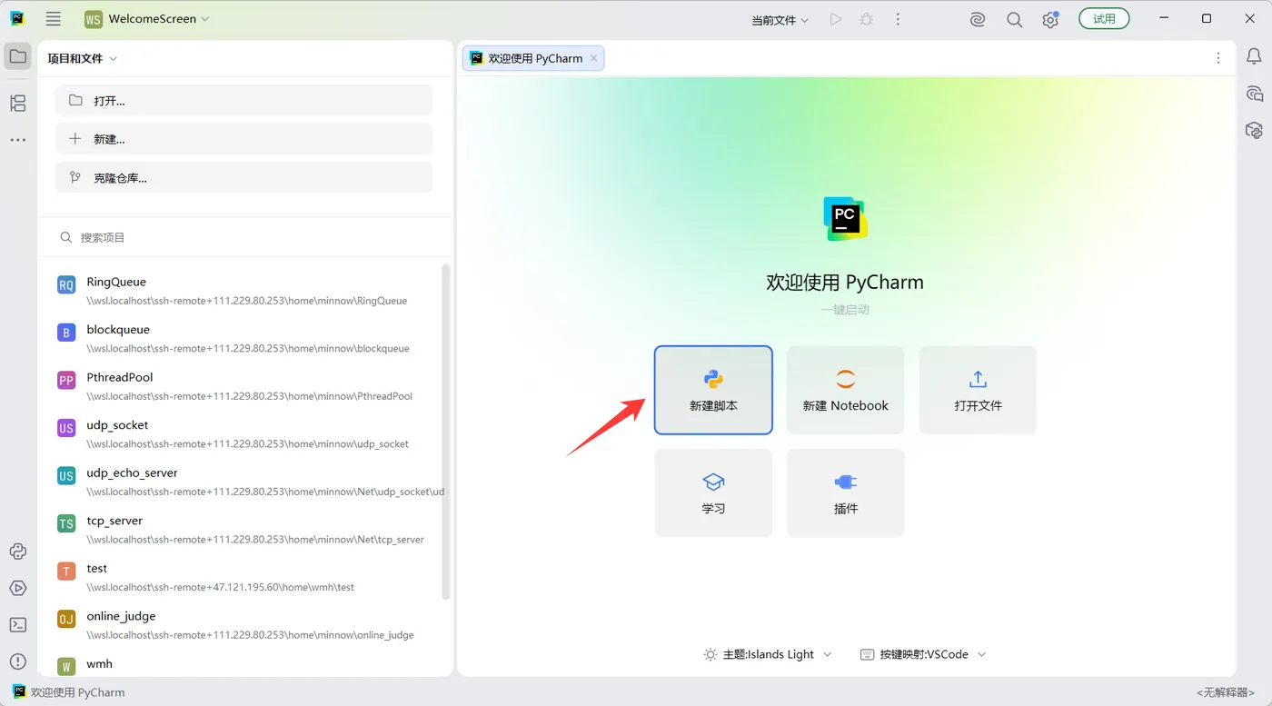Open IDE settings gear icon

(x=1050, y=19)
